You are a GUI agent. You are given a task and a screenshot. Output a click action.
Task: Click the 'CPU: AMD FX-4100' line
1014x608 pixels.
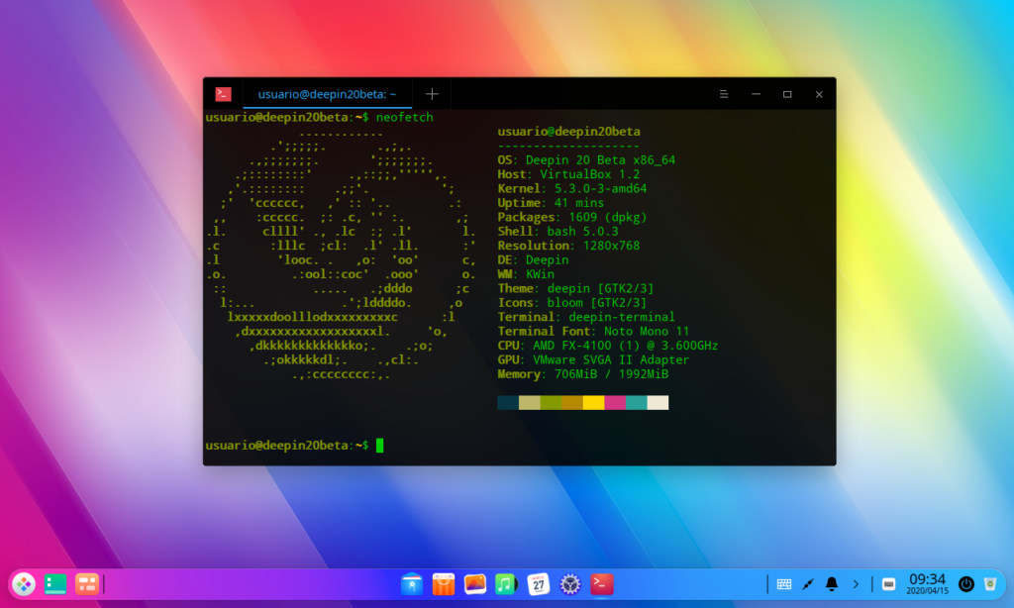click(x=607, y=345)
